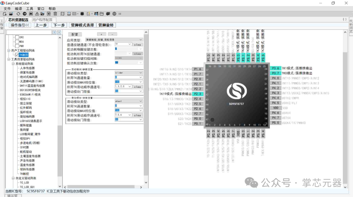Open the 应用类型 dropdown

tap(141, 39)
